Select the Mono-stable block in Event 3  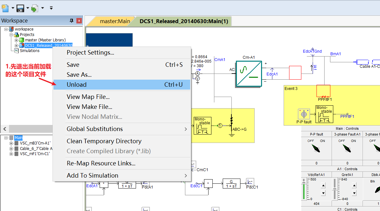(324, 114)
